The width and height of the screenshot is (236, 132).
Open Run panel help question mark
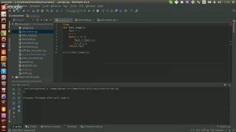(x=14, y=117)
